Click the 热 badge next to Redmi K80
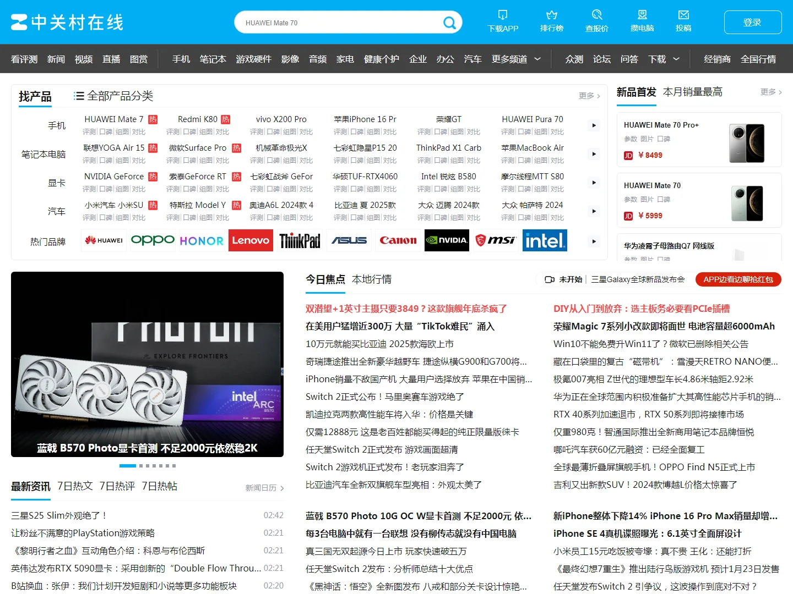The image size is (793, 594). pyautogui.click(x=225, y=119)
